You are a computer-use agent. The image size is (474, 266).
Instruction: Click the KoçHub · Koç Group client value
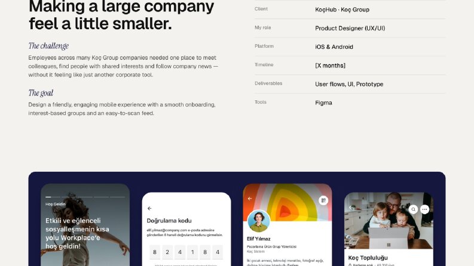[x=342, y=10]
